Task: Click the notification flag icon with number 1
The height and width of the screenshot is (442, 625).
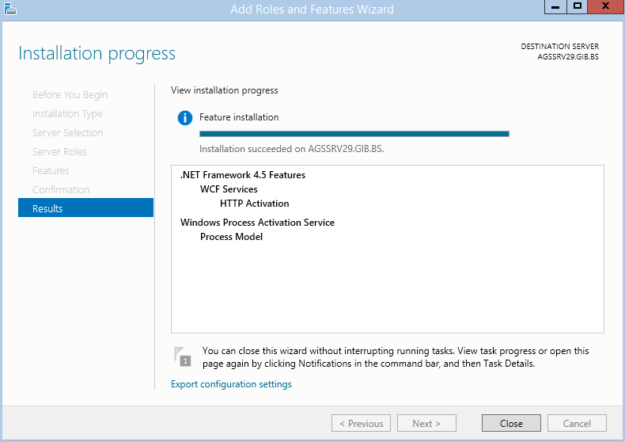Action: pos(183,356)
